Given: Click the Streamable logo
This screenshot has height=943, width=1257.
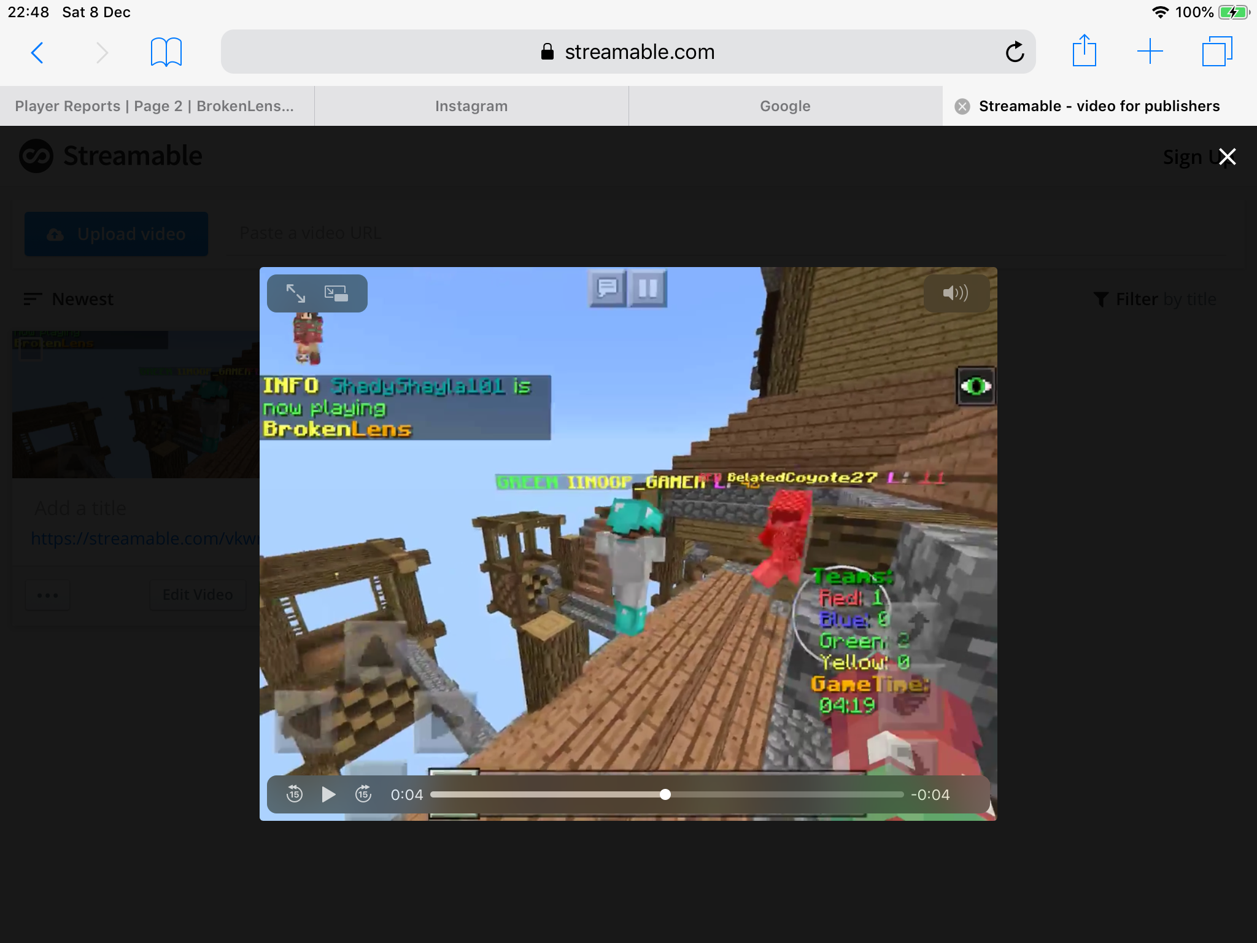Looking at the screenshot, I should (x=110, y=156).
